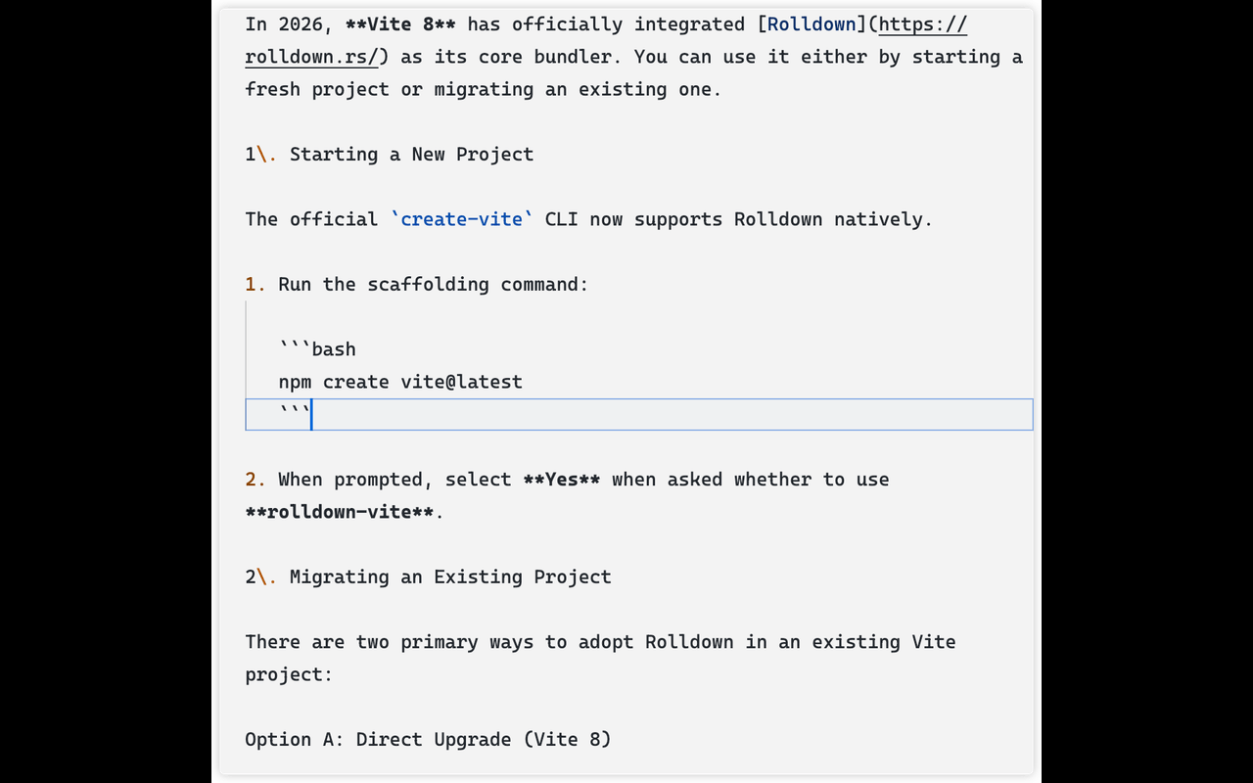
Task: Click the 'There are two primary ways' paragraph
Action: click(600, 658)
